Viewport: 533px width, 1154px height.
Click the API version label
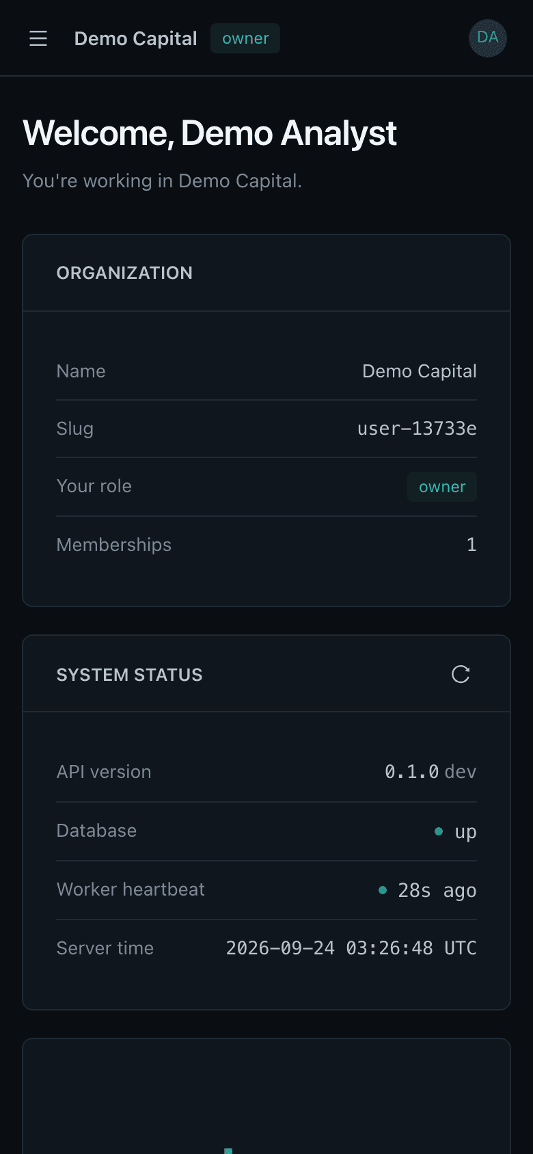pos(104,772)
